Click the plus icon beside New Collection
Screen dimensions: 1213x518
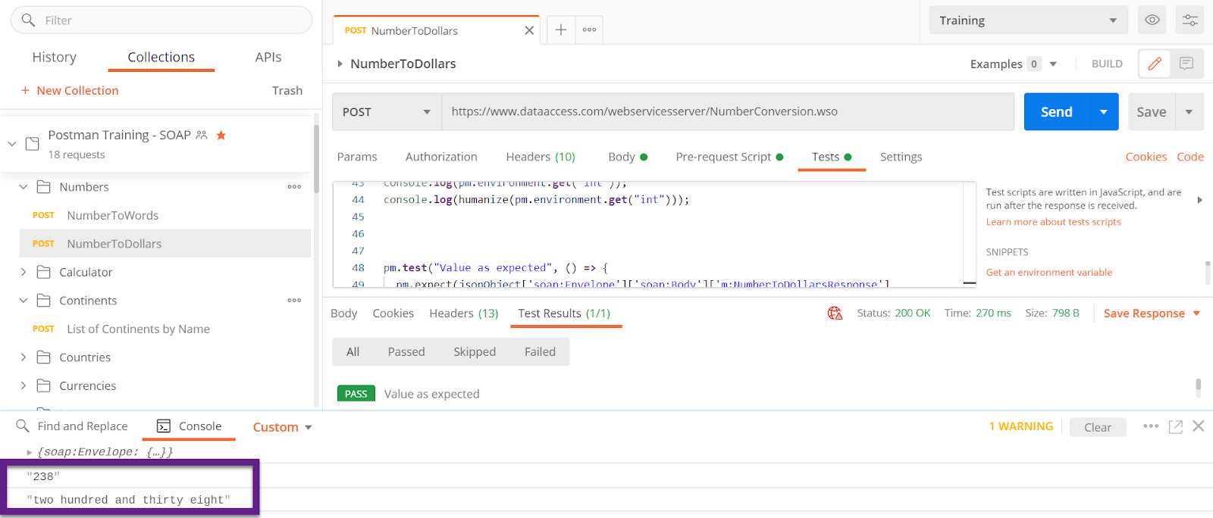[x=25, y=90]
